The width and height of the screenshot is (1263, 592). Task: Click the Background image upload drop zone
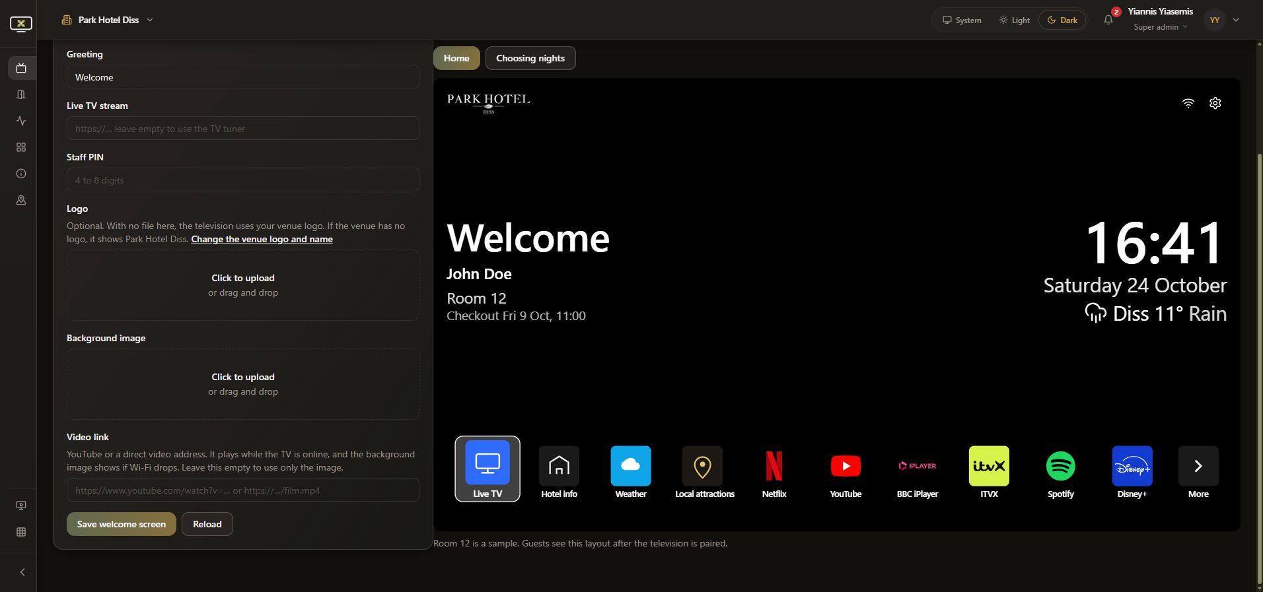[243, 384]
